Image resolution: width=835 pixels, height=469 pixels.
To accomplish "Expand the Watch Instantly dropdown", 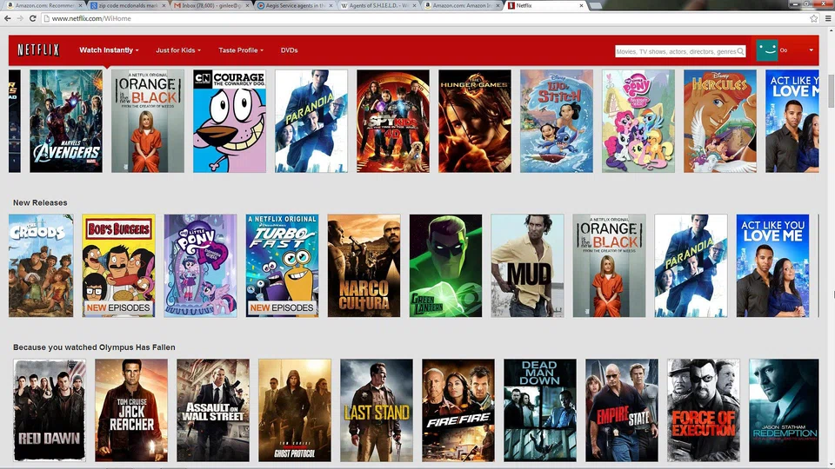I will click(x=109, y=50).
